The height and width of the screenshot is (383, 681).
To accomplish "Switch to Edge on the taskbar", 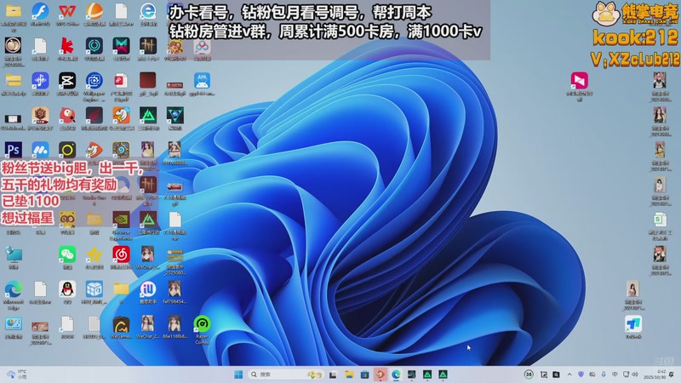I will click(x=396, y=374).
